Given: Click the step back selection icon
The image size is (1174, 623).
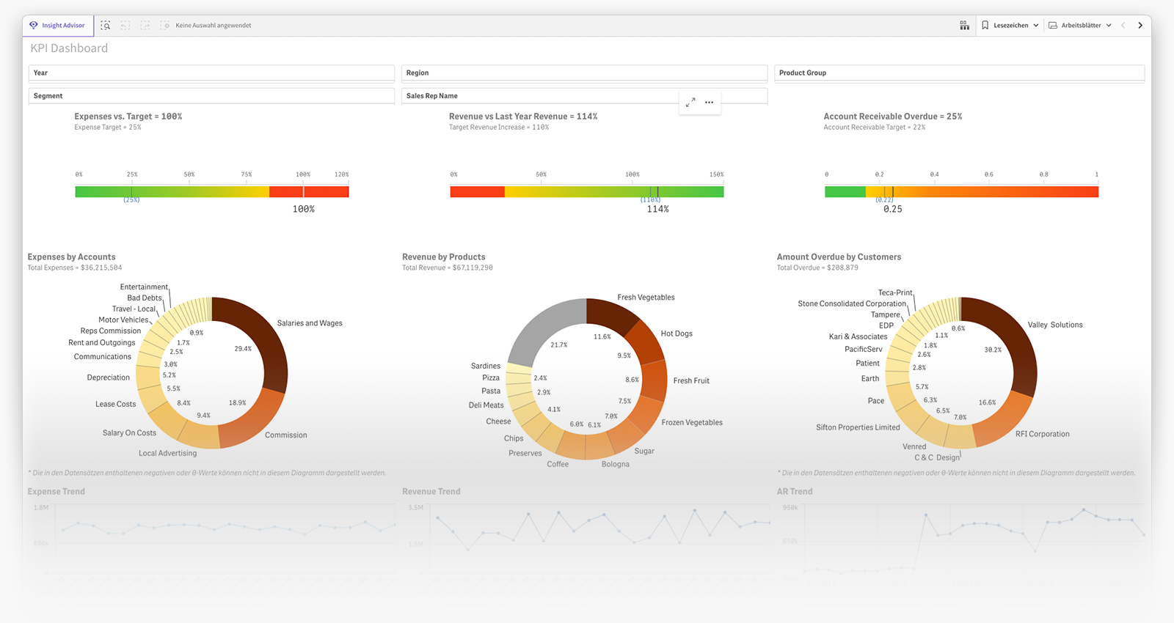Looking at the screenshot, I should coord(125,26).
